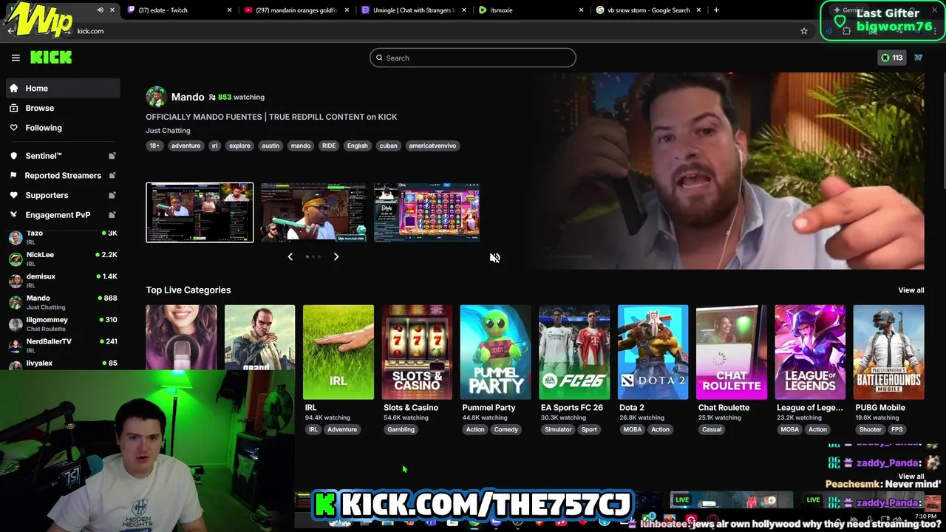Close the edate - Twitch tab
Image resolution: width=946 pixels, height=532 pixels.
tap(229, 10)
